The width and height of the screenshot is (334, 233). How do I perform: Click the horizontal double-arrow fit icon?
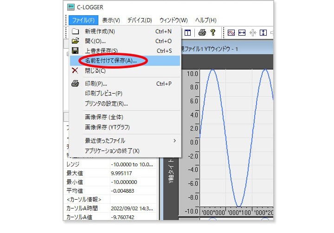(x=242, y=32)
